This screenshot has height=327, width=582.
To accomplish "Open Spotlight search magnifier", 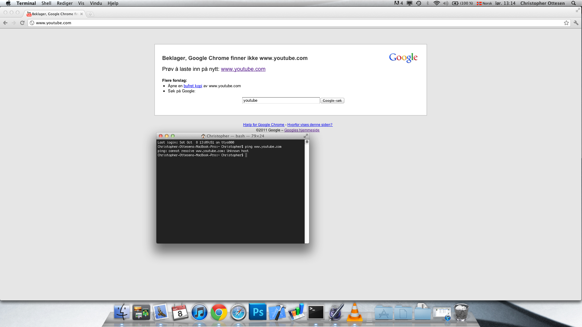I will (574, 3).
